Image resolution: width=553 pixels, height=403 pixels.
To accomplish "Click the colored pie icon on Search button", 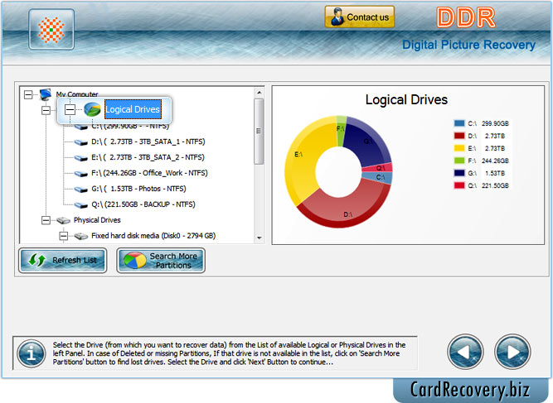I will point(134,261).
